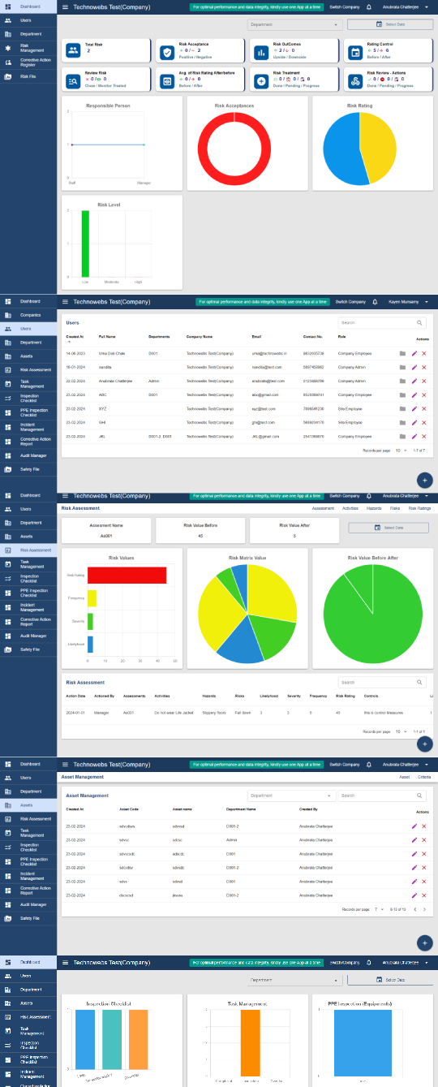Screen dimensions: 438x1087
Task: Click the Risk Acceptance shield icon
Action: [x=166, y=52]
